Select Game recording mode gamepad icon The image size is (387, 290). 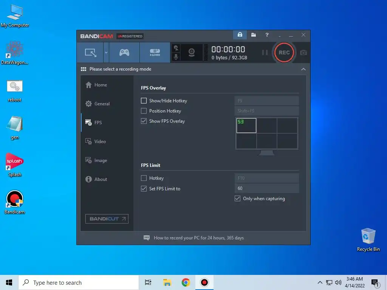click(x=124, y=52)
